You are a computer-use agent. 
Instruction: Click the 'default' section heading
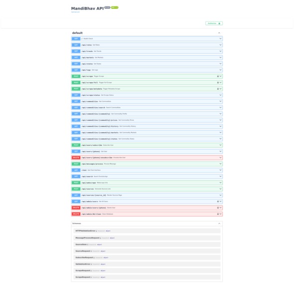(x=77, y=33)
